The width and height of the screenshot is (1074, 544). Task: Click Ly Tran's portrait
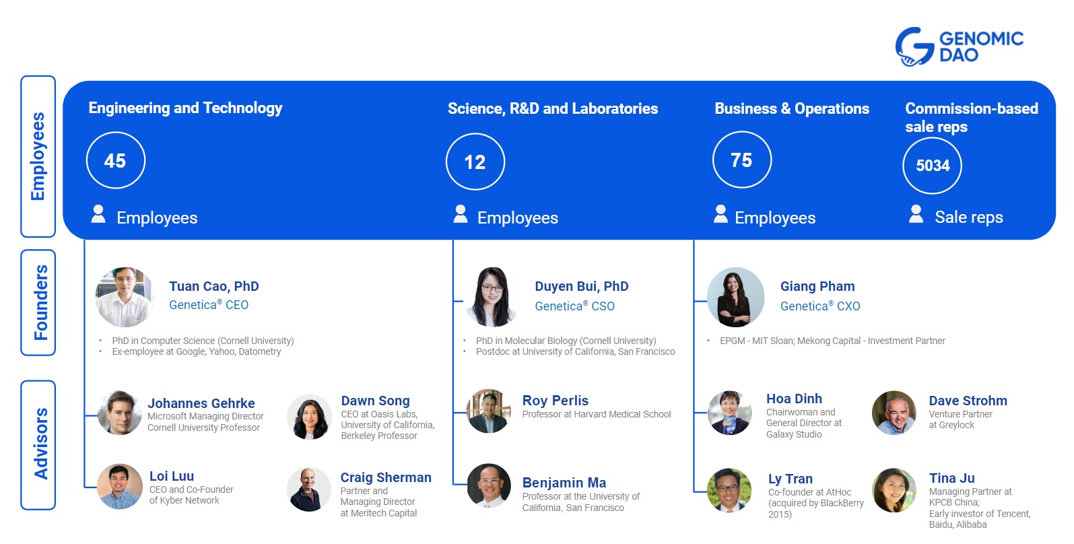click(x=730, y=490)
